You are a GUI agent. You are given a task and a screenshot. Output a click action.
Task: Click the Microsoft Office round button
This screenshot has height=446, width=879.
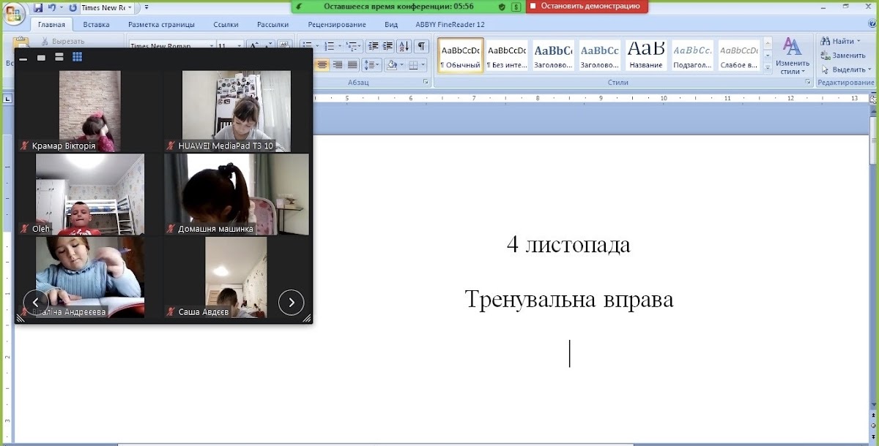12,12
